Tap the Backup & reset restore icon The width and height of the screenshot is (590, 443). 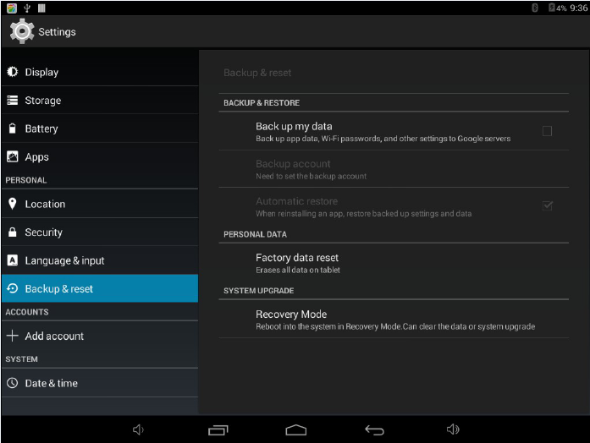click(x=13, y=288)
